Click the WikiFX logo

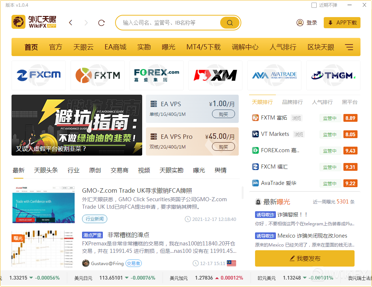click(x=34, y=22)
